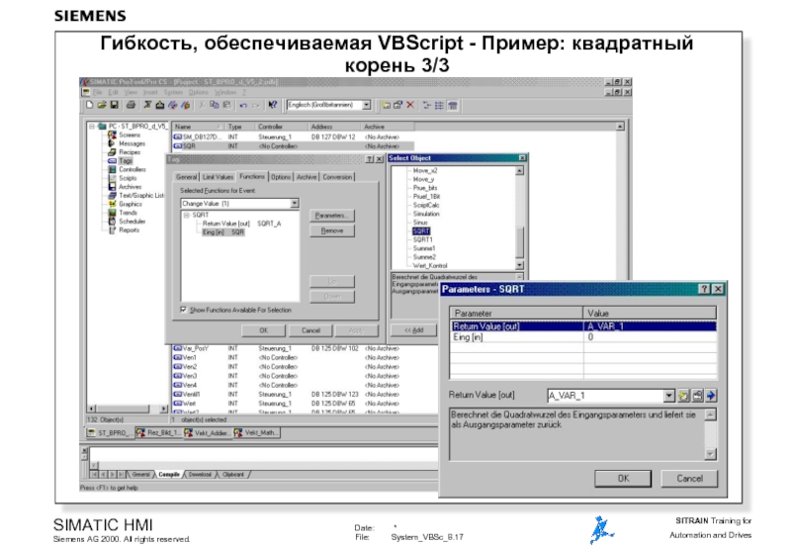Click the Rez_Bild_1 window tab
Viewport: 791px width, 548px height.
pos(158,433)
